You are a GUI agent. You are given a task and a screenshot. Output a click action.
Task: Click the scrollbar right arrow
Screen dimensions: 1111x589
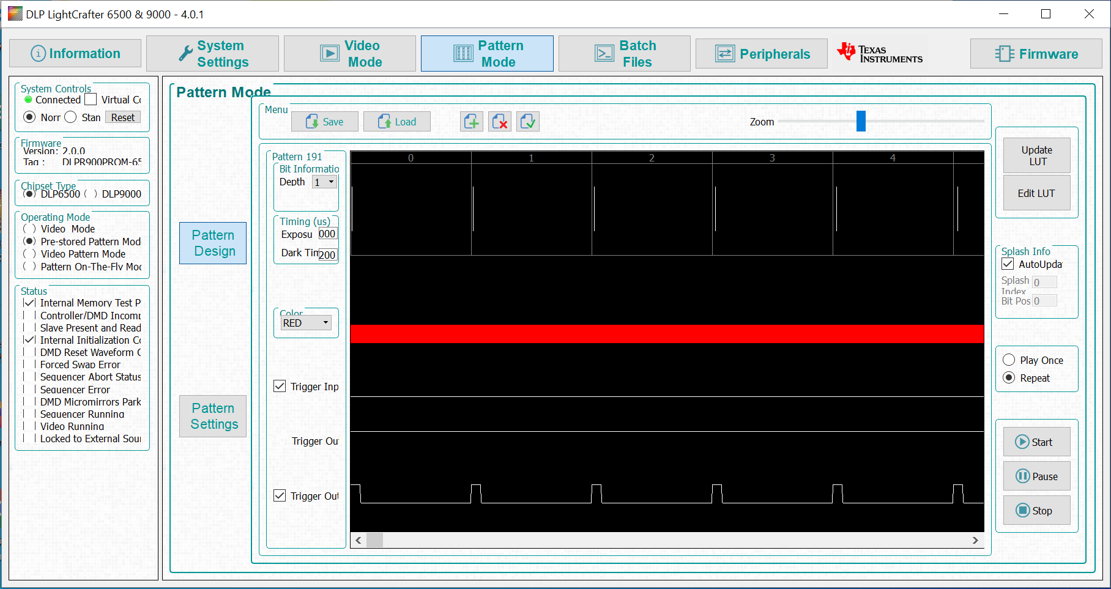pos(975,540)
